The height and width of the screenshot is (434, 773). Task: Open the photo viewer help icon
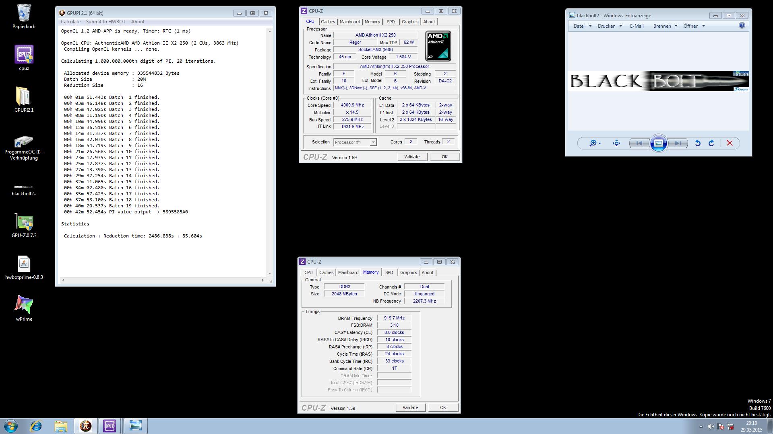742,26
